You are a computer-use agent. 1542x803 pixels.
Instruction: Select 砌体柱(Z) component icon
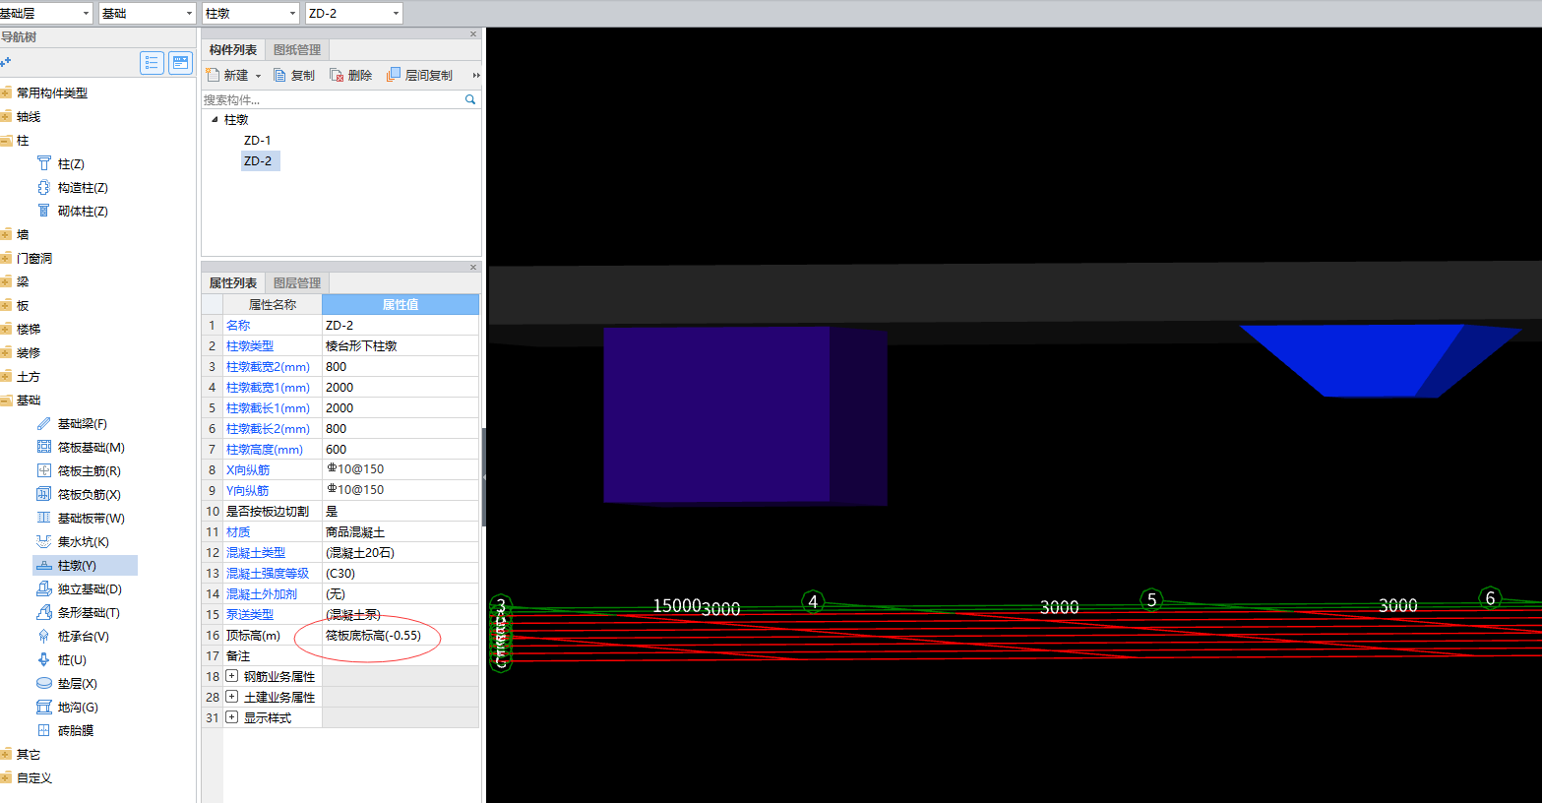(x=43, y=211)
